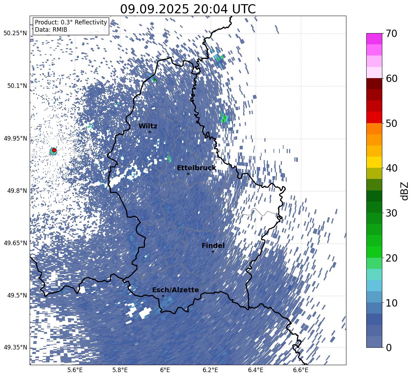Click the red radar site marker
413x377 pixels.
point(54,150)
